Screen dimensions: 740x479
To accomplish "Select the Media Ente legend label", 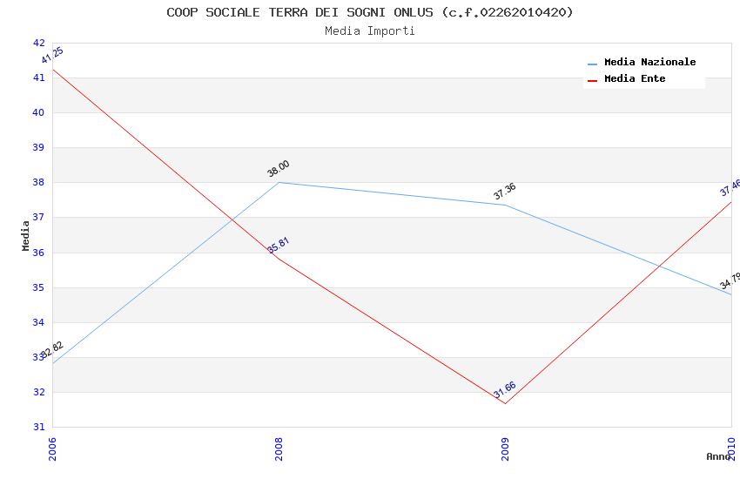I will 635,79.
